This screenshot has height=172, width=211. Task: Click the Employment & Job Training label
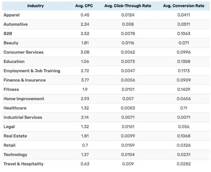click(32, 71)
